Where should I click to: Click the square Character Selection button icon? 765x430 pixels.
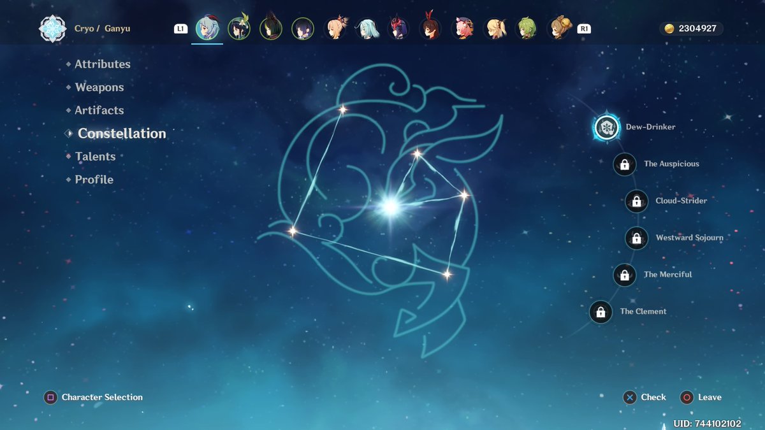pos(50,398)
